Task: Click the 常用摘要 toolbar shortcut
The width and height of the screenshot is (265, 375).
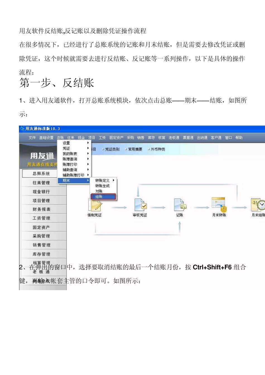Action: point(134,149)
